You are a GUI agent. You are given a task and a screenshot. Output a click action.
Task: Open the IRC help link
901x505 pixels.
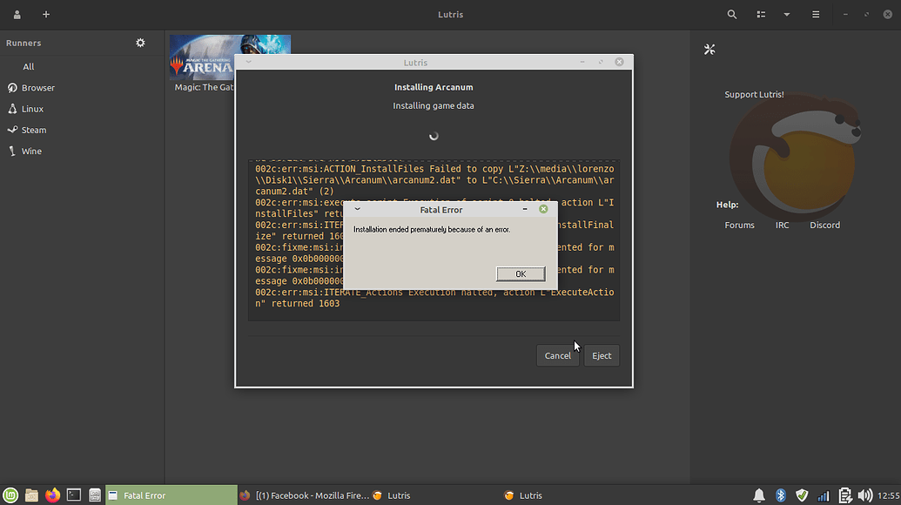pyautogui.click(x=782, y=226)
